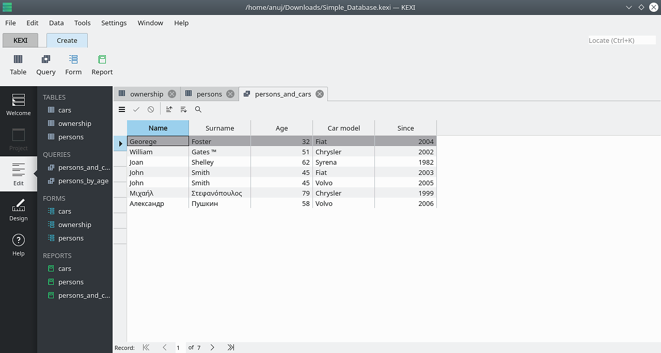Sort data in ascending order
Viewport: 661px width, 353px height.
[x=169, y=109]
